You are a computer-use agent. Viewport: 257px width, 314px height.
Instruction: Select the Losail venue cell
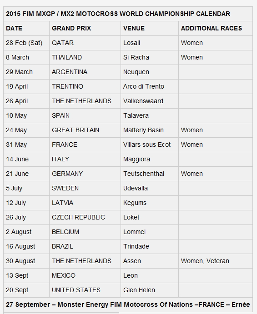pos(150,43)
